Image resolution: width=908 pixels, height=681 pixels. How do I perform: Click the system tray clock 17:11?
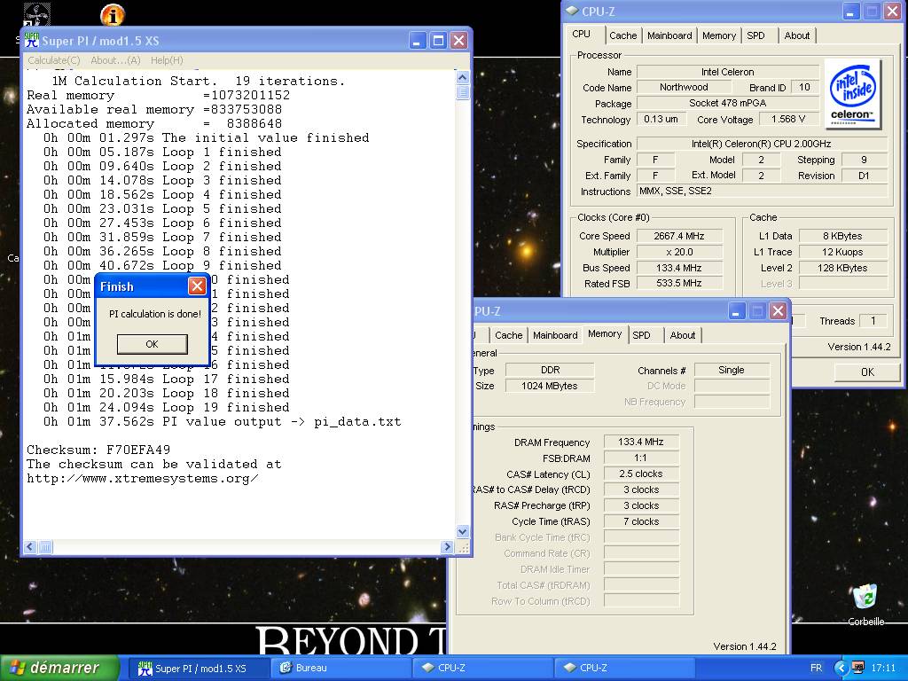883,669
